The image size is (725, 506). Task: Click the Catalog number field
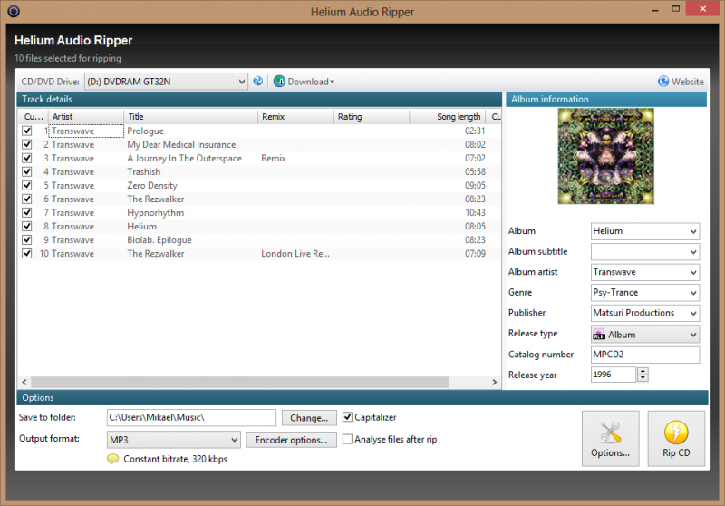click(645, 355)
